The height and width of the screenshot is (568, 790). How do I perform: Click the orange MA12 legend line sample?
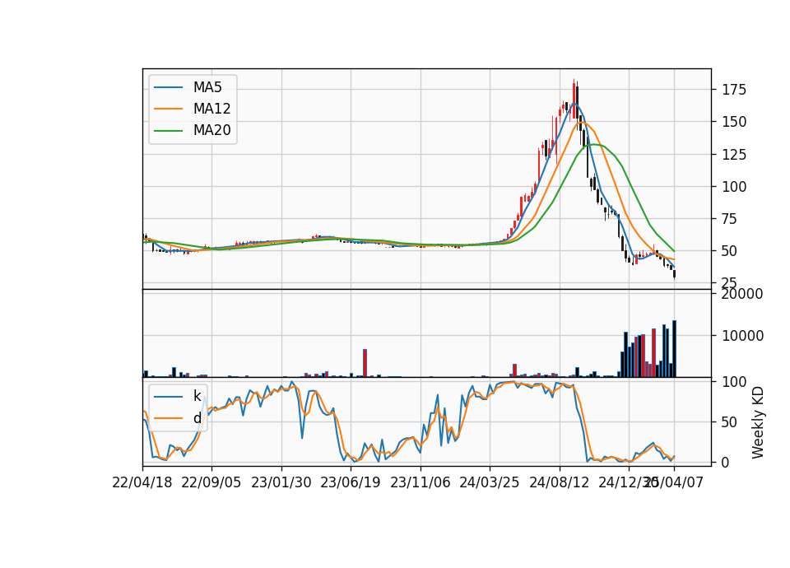(x=168, y=109)
